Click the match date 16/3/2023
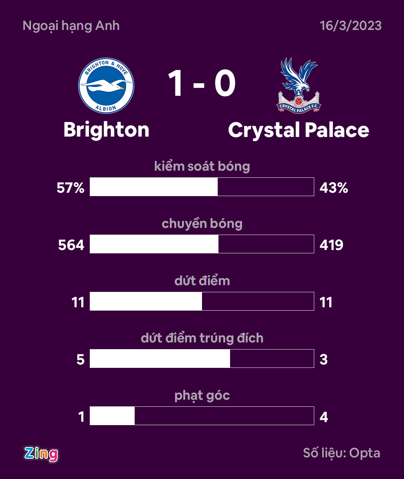 click(351, 26)
